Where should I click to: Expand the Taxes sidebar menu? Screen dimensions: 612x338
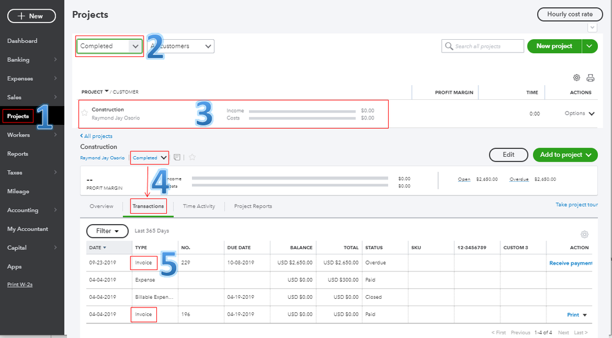coord(32,172)
